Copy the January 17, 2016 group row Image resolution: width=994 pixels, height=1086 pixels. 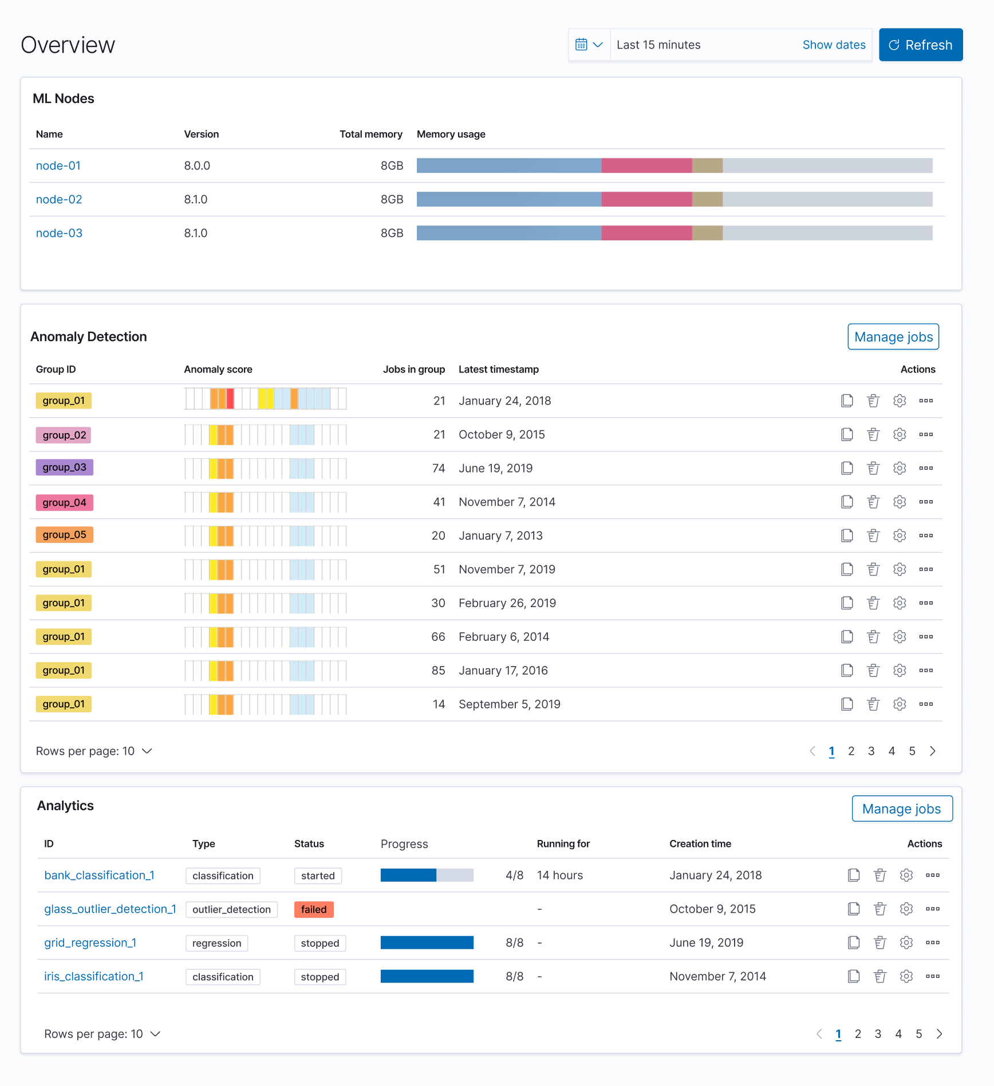847,671
